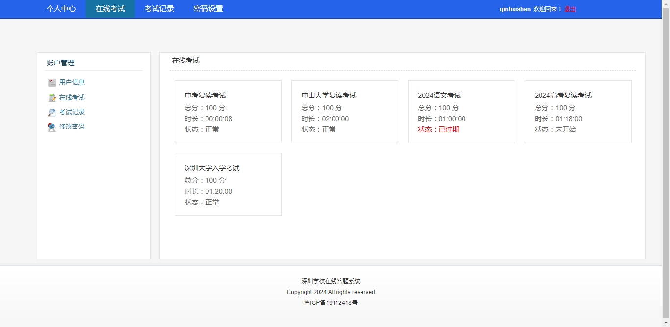Click the vertical page scrollbar
The image size is (670, 327).
click(666, 162)
